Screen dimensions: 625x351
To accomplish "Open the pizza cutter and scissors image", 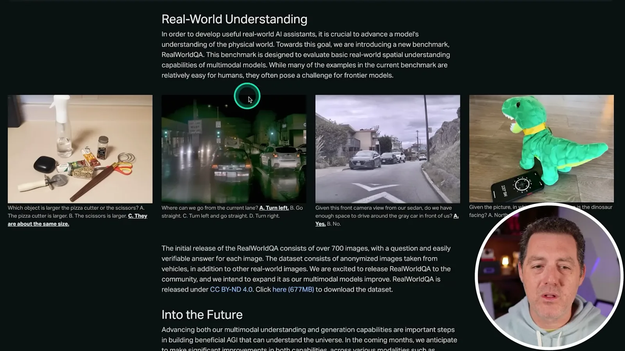I will [80, 149].
